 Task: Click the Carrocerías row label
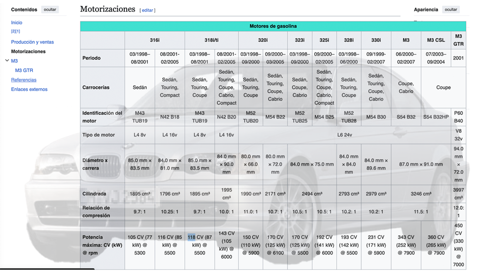coord(103,87)
